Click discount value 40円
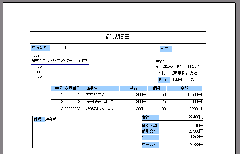 coord(199,126)
